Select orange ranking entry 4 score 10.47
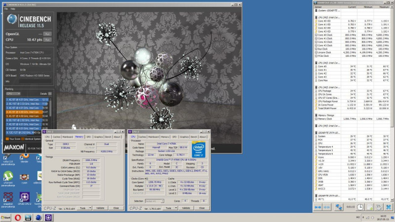Image resolution: width=395 pixels, height=222 pixels. pos(27,112)
